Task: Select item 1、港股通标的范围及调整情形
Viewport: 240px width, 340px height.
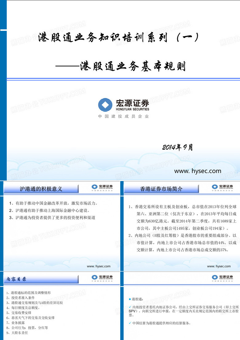Action: point(28,293)
